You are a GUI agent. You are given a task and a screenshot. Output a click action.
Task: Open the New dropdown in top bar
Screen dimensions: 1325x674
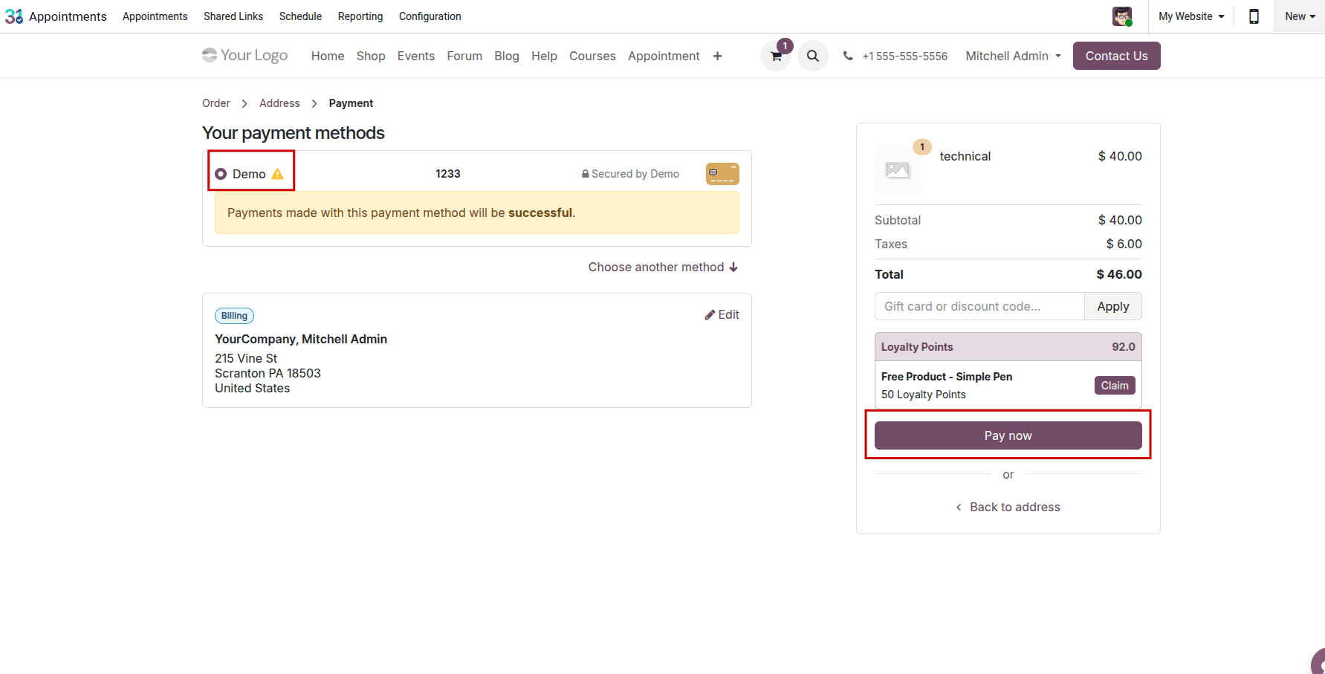coord(1300,16)
